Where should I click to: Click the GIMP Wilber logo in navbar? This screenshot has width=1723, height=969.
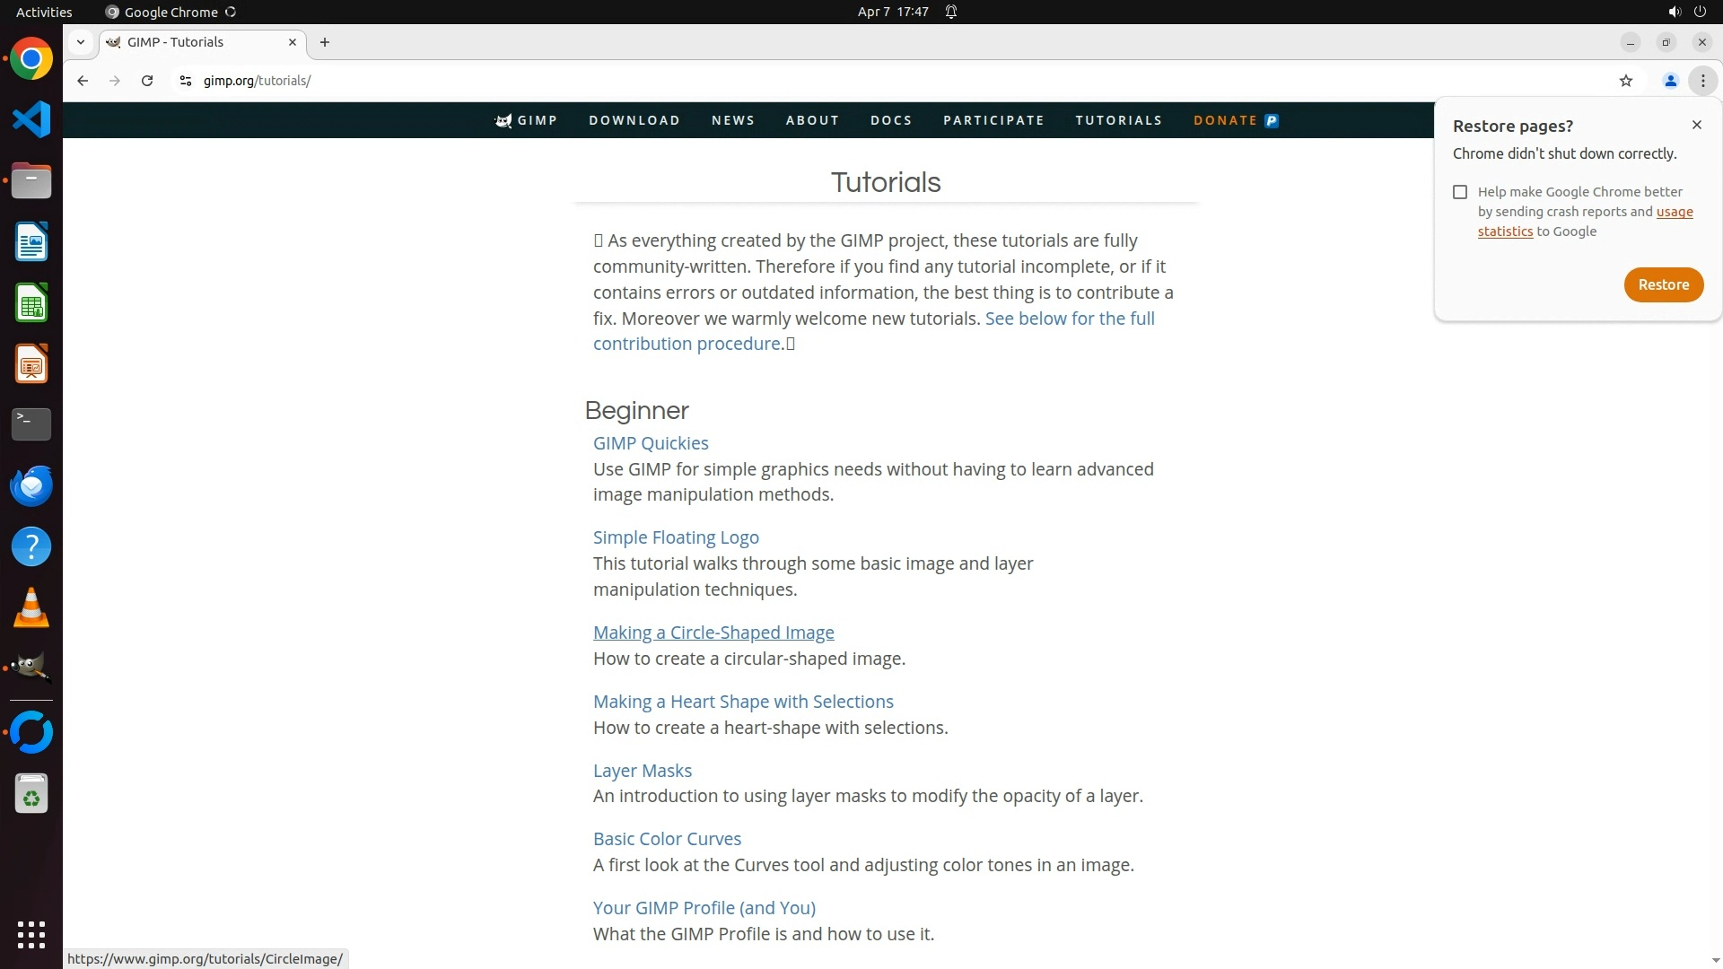(503, 120)
